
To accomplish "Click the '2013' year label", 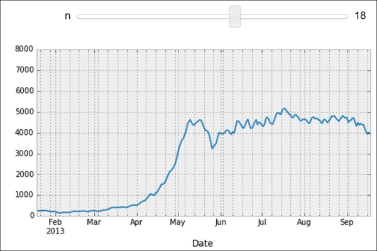I will 55,230.
